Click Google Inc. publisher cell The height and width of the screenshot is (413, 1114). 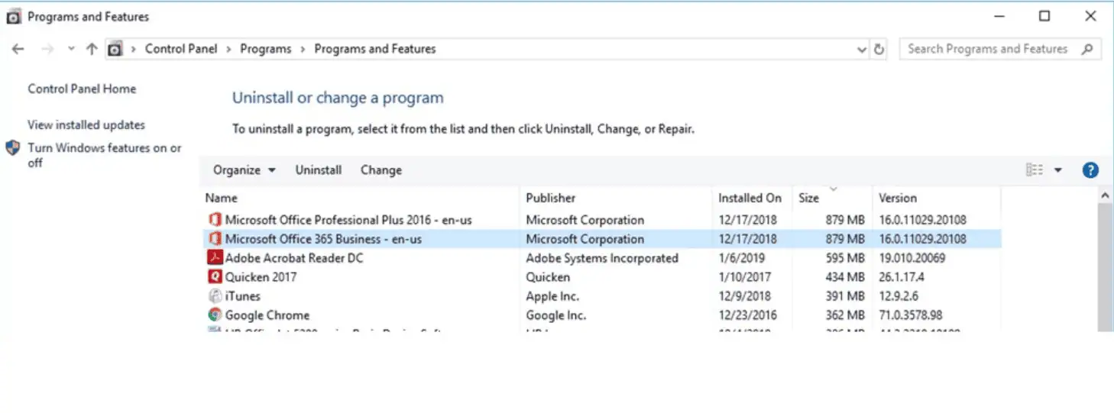(555, 315)
